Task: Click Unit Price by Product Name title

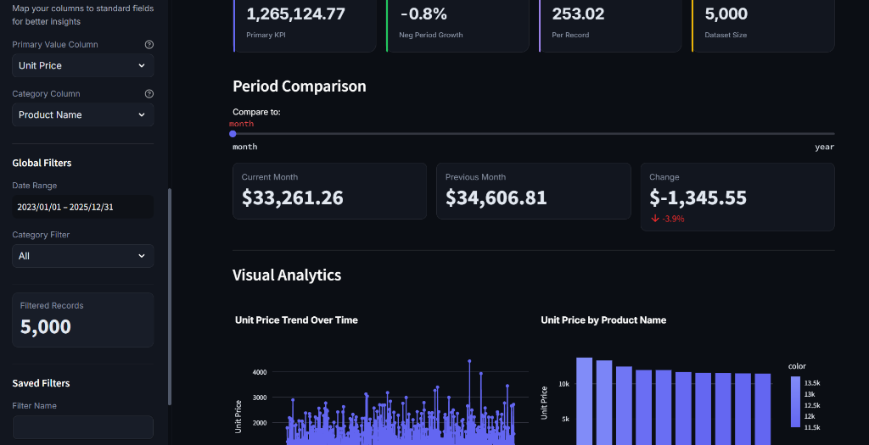Action: pyautogui.click(x=603, y=320)
